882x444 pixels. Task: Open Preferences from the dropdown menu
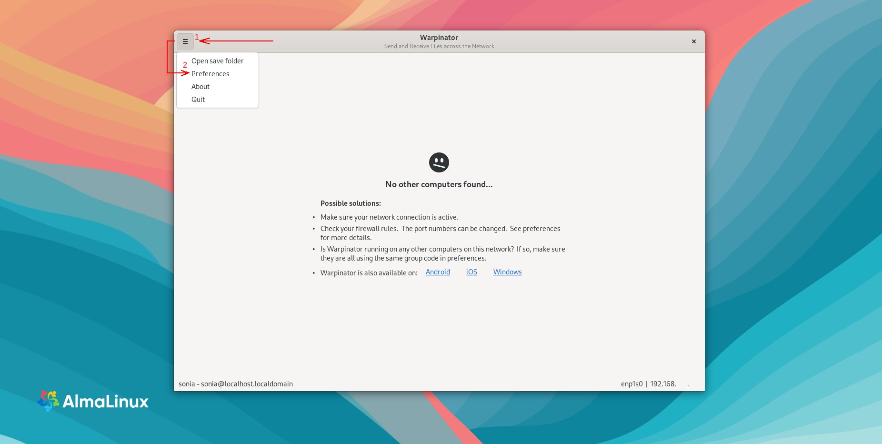coord(210,74)
